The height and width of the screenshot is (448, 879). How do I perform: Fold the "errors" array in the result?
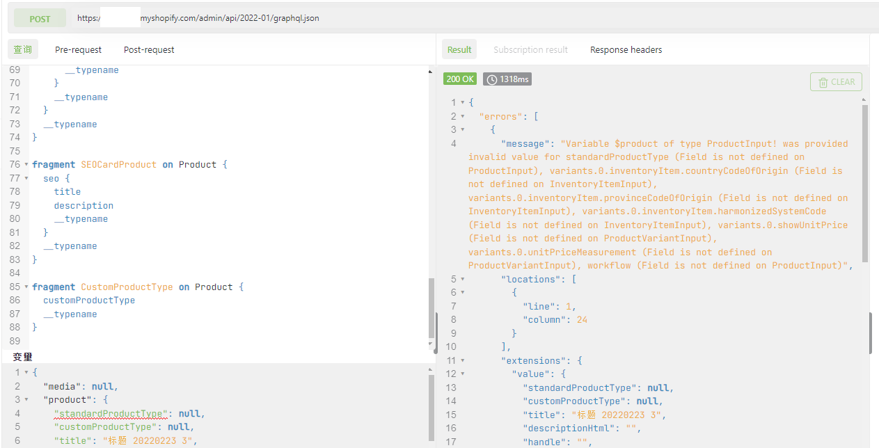click(x=463, y=117)
